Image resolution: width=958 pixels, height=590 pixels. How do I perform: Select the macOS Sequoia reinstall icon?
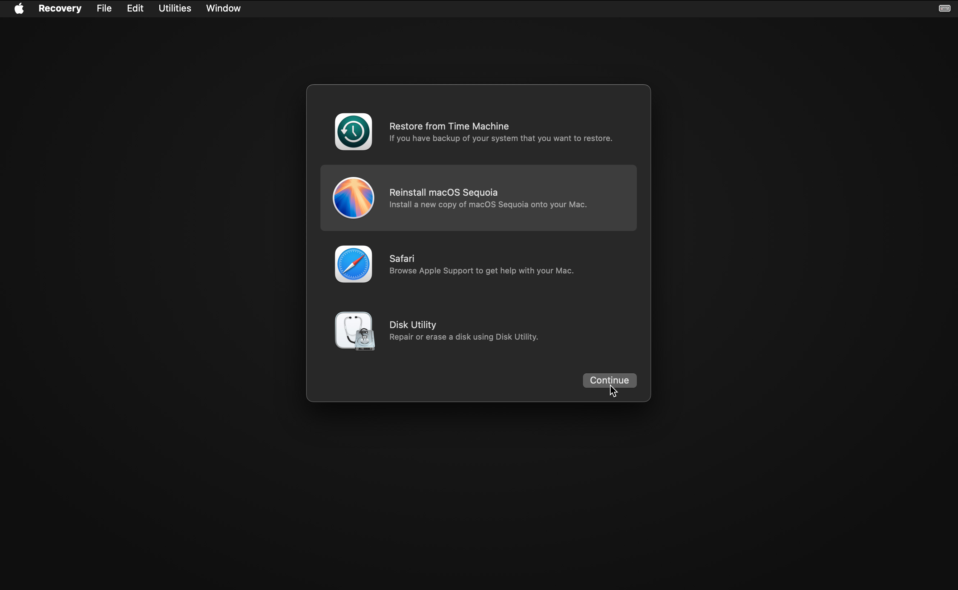click(x=352, y=197)
